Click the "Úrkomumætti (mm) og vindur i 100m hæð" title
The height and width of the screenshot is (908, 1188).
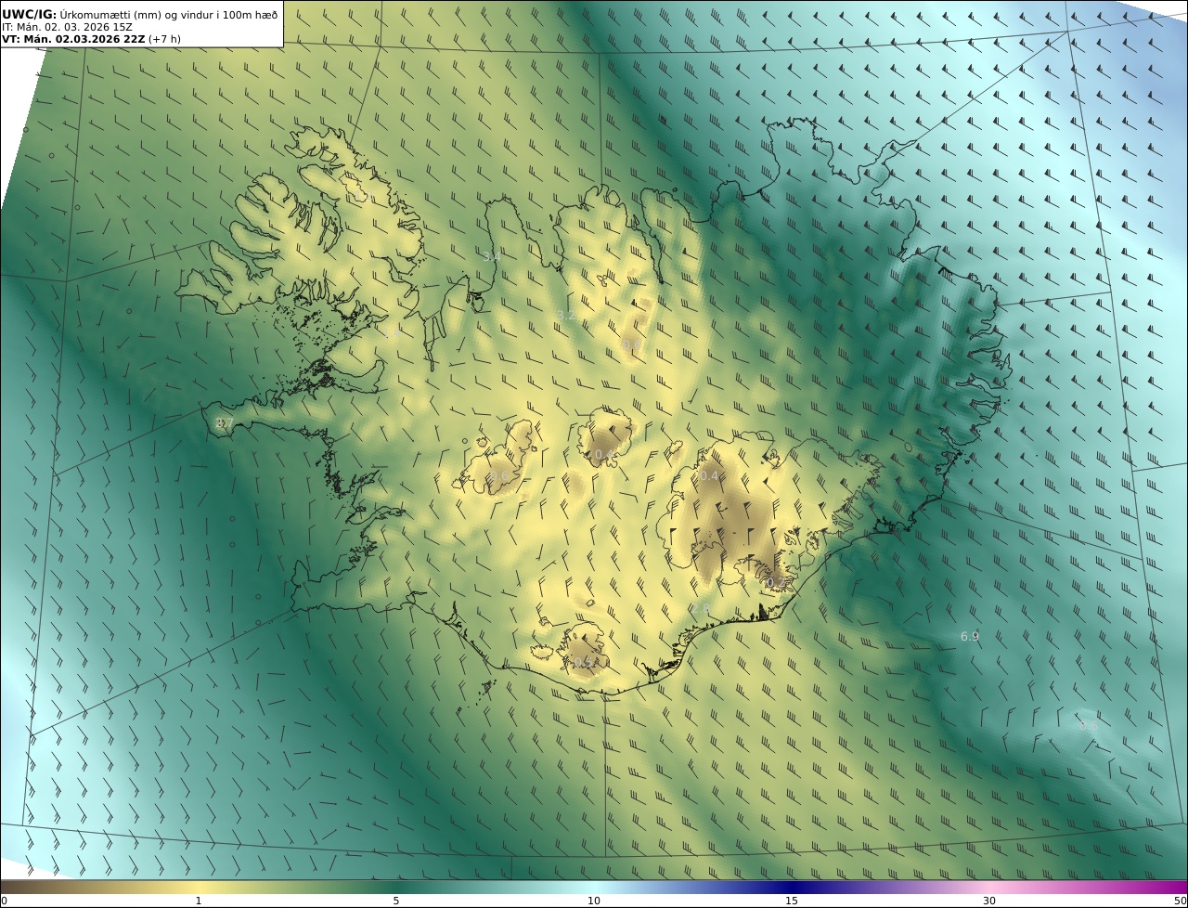tap(169, 14)
